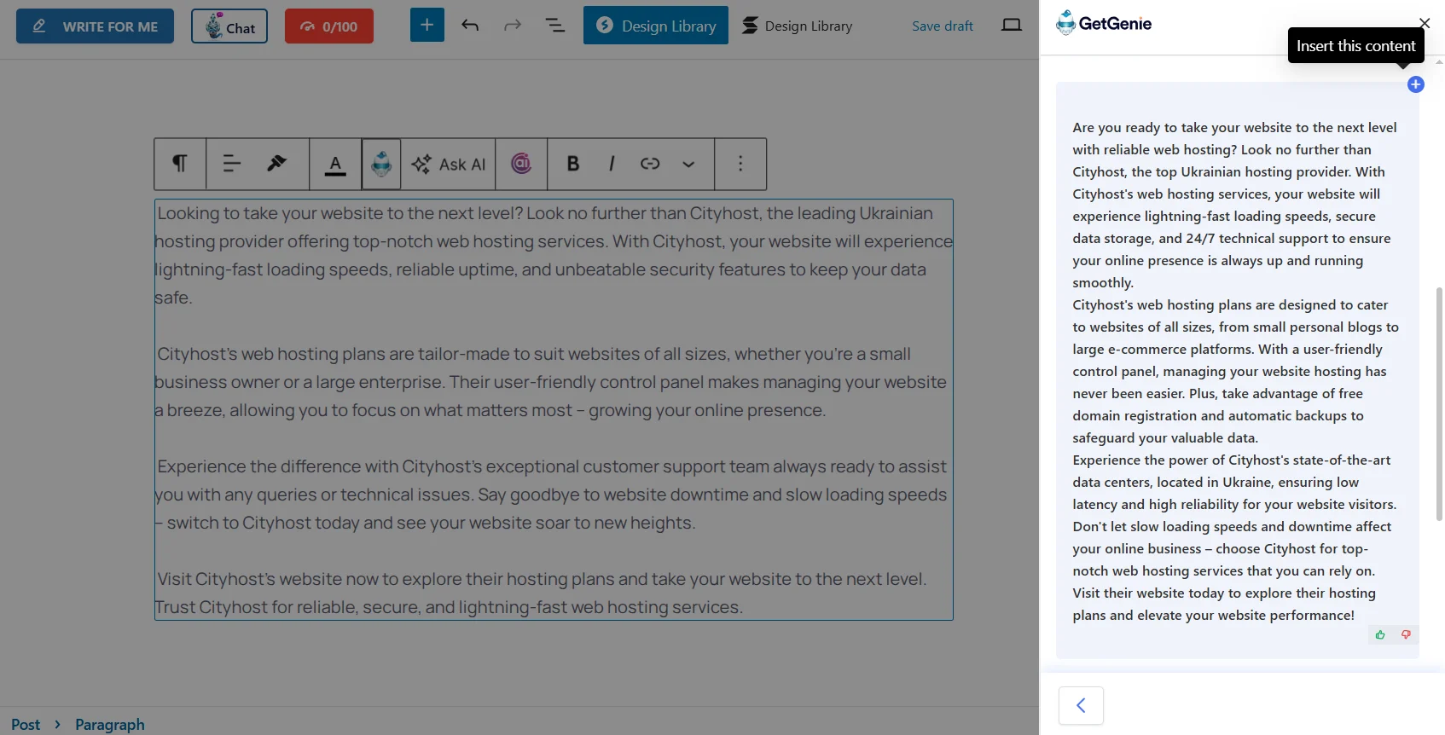Open the Design Library with the S logo
The image size is (1445, 735).
[797, 26]
